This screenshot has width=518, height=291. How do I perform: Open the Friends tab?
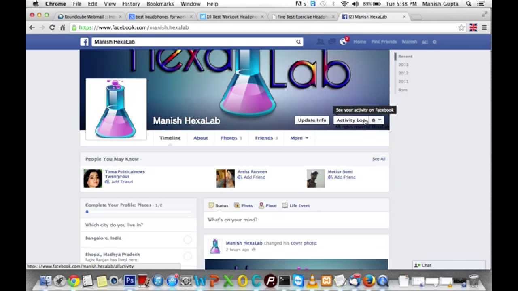point(266,138)
